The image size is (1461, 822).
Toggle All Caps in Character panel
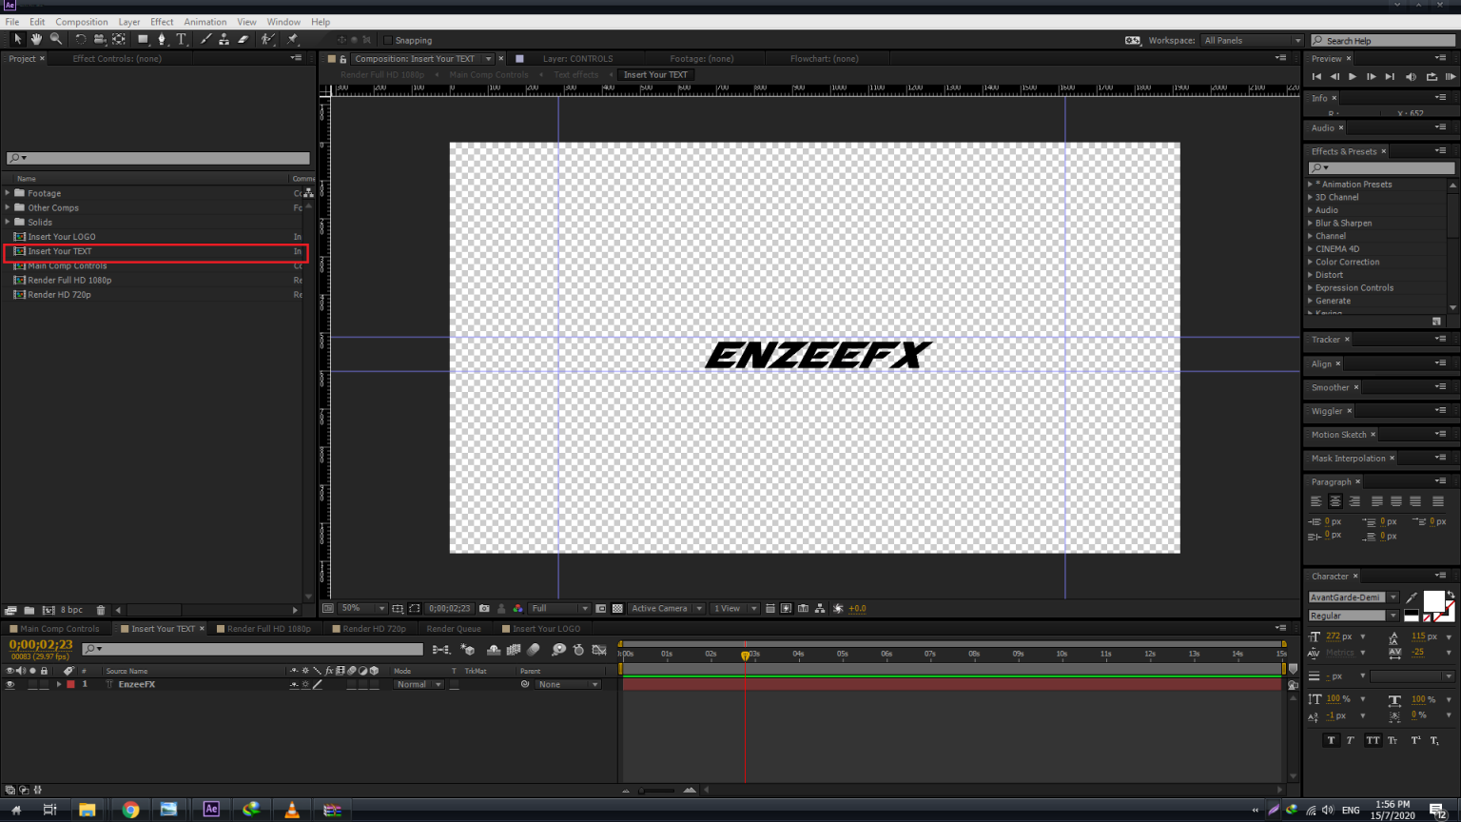tap(1373, 740)
